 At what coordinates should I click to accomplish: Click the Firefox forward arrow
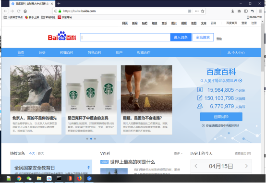tap(12, 11)
